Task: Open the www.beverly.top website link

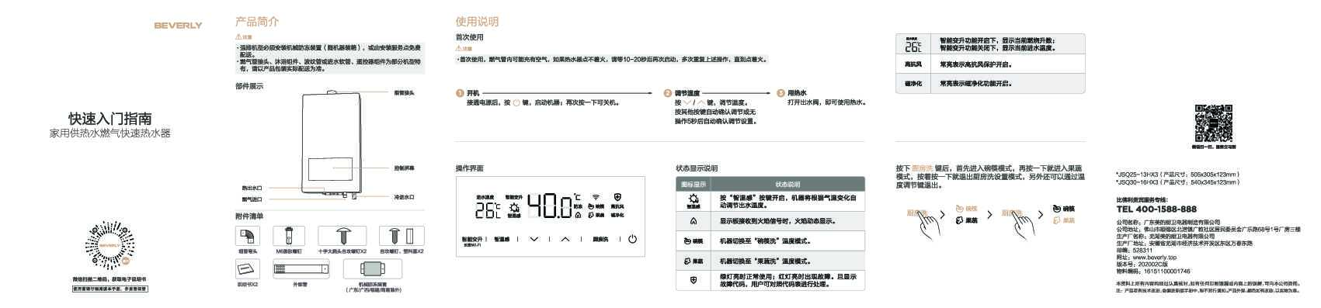Action: pos(1155,258)
